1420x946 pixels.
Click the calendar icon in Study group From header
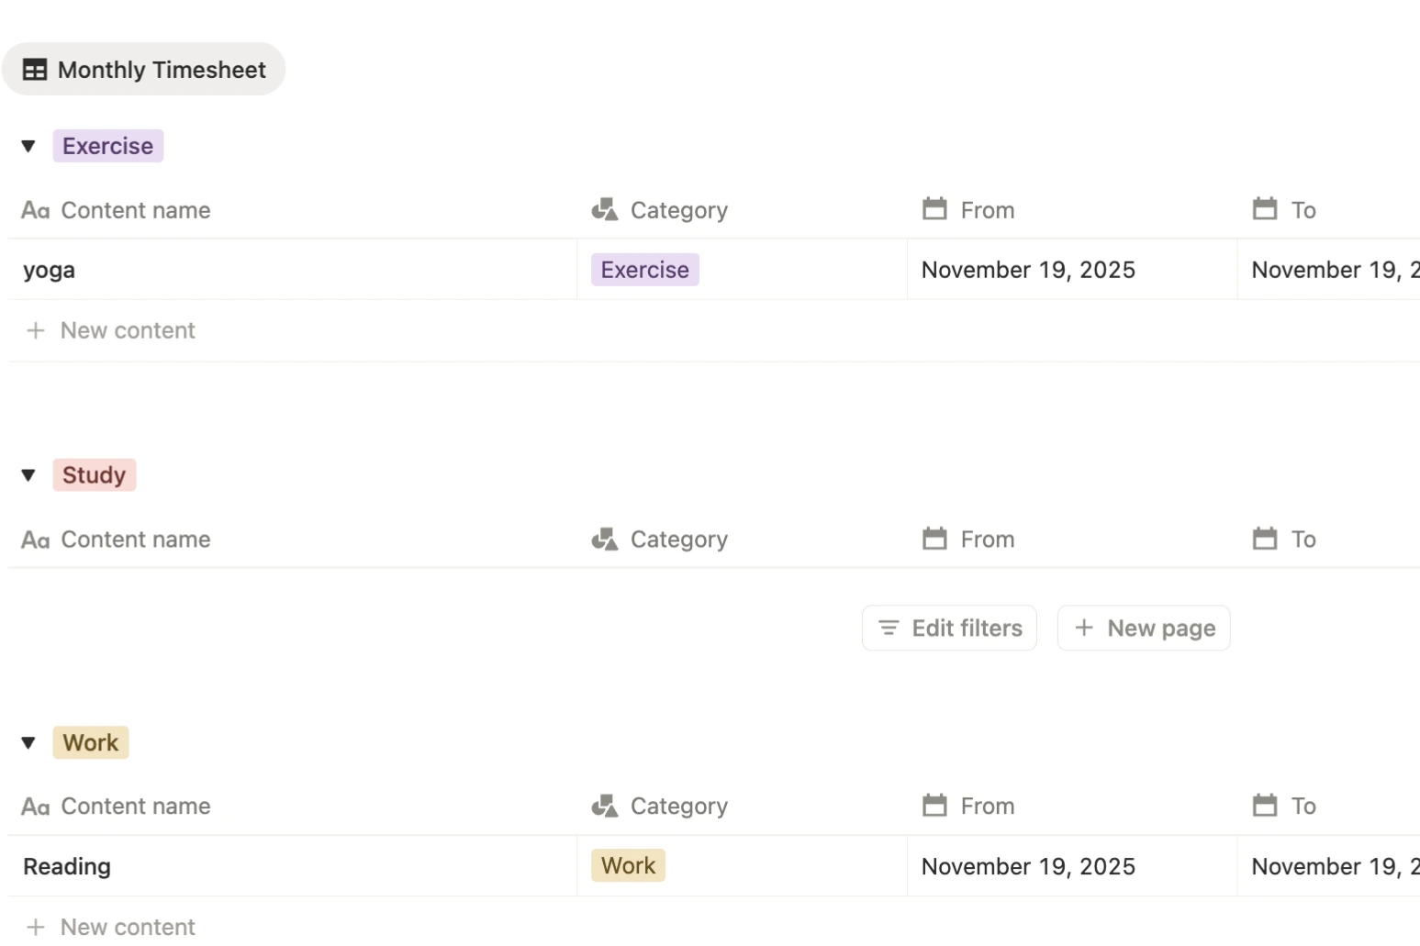pos(934,539)
